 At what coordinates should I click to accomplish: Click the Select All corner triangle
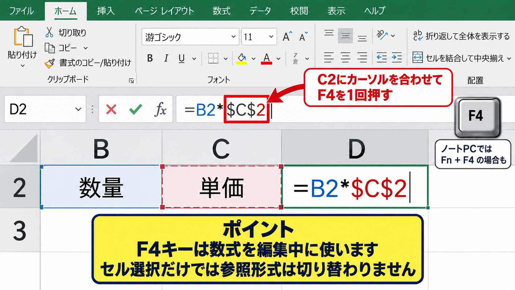tap(23, 148)
